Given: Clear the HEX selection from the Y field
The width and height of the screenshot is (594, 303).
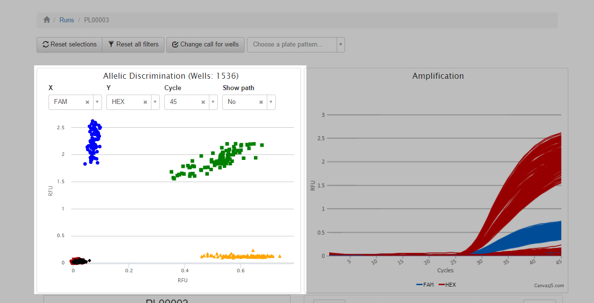Looking at the screenshot, I should tap(145, 102).
